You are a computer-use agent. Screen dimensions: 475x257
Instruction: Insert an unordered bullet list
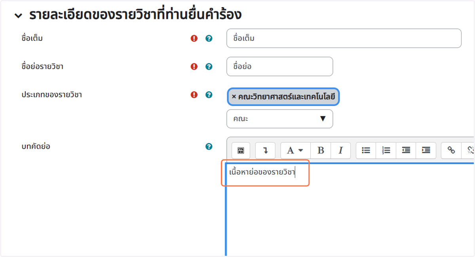click(x=366, y=150)
